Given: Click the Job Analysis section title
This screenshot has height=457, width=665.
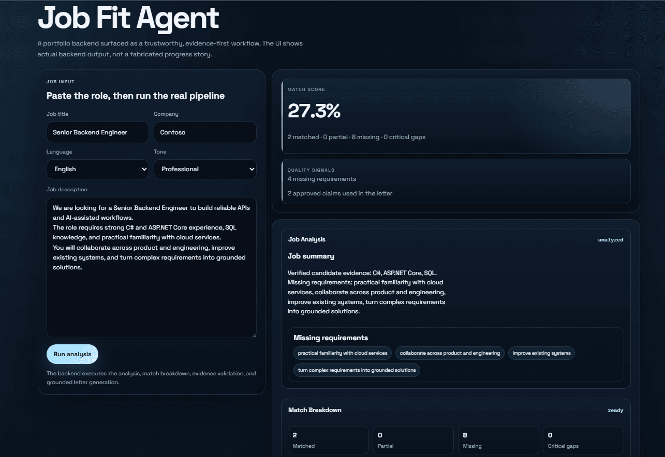Looking at the screenshot, I should 307,239.
